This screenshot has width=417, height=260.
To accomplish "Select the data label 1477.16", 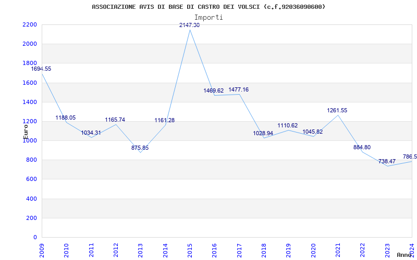I will click(239, 89).
